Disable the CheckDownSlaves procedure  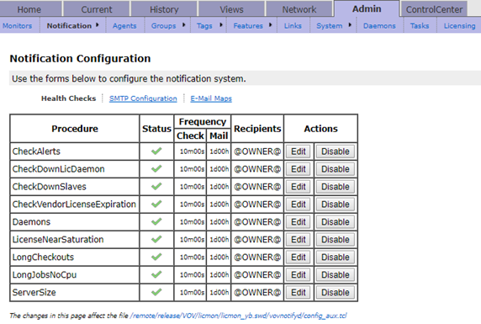click(336, 187)
